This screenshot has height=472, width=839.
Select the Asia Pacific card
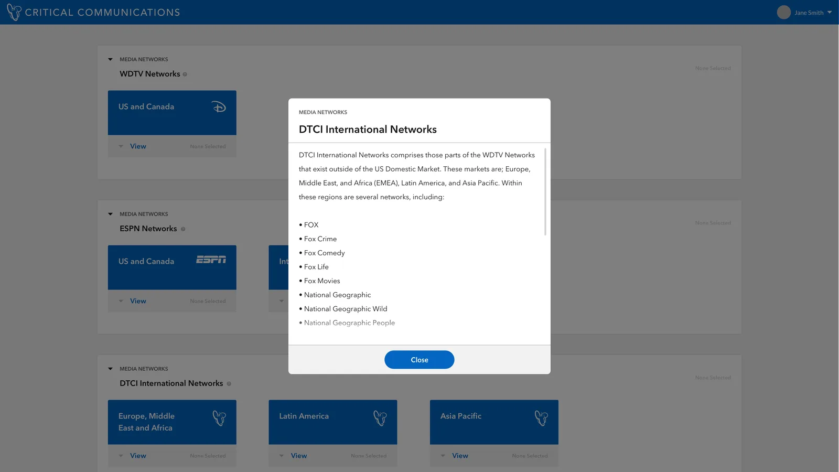[x=494, y=422]
